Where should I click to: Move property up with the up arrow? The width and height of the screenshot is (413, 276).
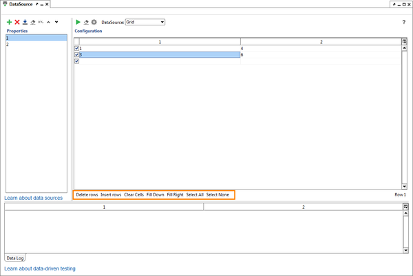click(x=48, y=22)
